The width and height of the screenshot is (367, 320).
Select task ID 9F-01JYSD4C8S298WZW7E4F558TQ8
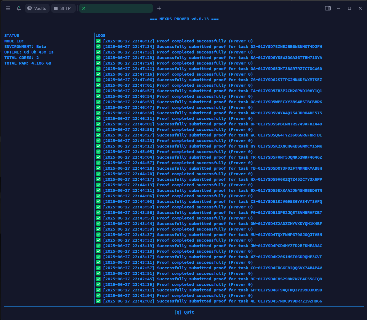(286, 279)
